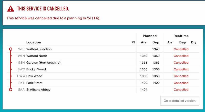Viewport: 205px width, 112px height.
Task: Click the Realtime column group header
Action: (181, 36)
